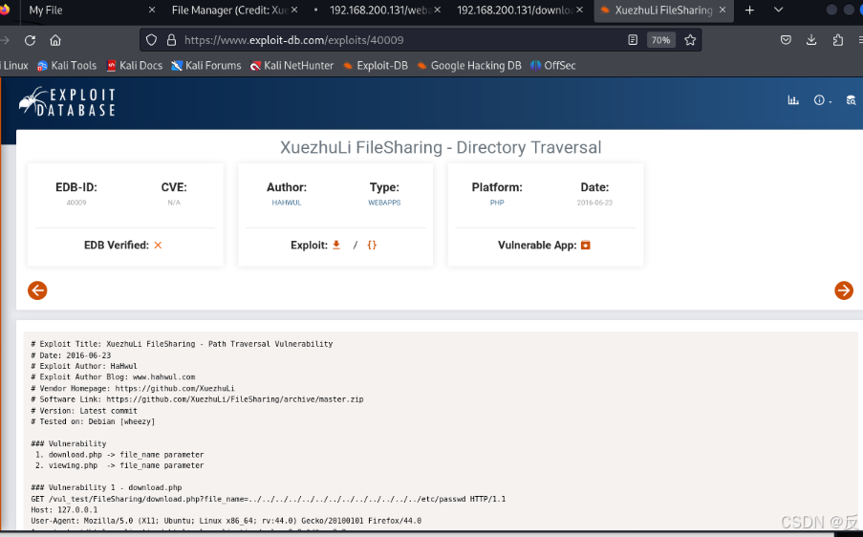Viewport: 863px width, 537px height.
Task: Click the Exploit Database spider logo
Action: [67, 102]
